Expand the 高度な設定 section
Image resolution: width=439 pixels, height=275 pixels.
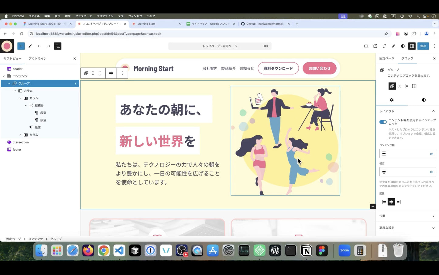click(x=433, y=228)
